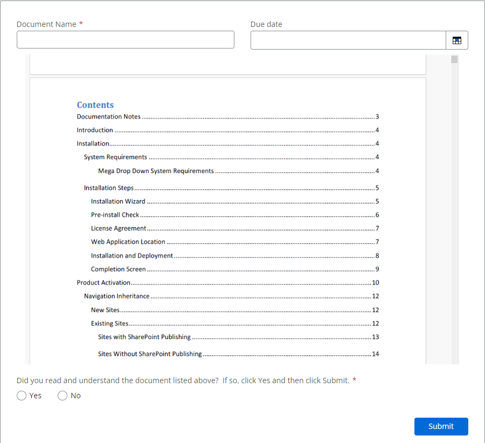Select the No radio button
Image resolution: width=485 pixels, height=443 pixels.
pyautogui.click(x=63, y=396)
